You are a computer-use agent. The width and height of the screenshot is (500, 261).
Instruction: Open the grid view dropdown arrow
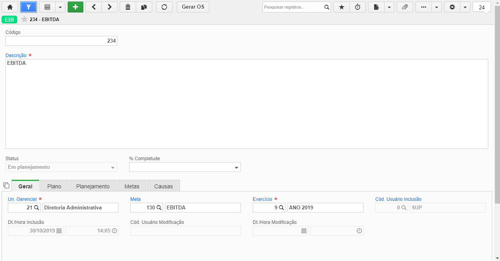60,7
